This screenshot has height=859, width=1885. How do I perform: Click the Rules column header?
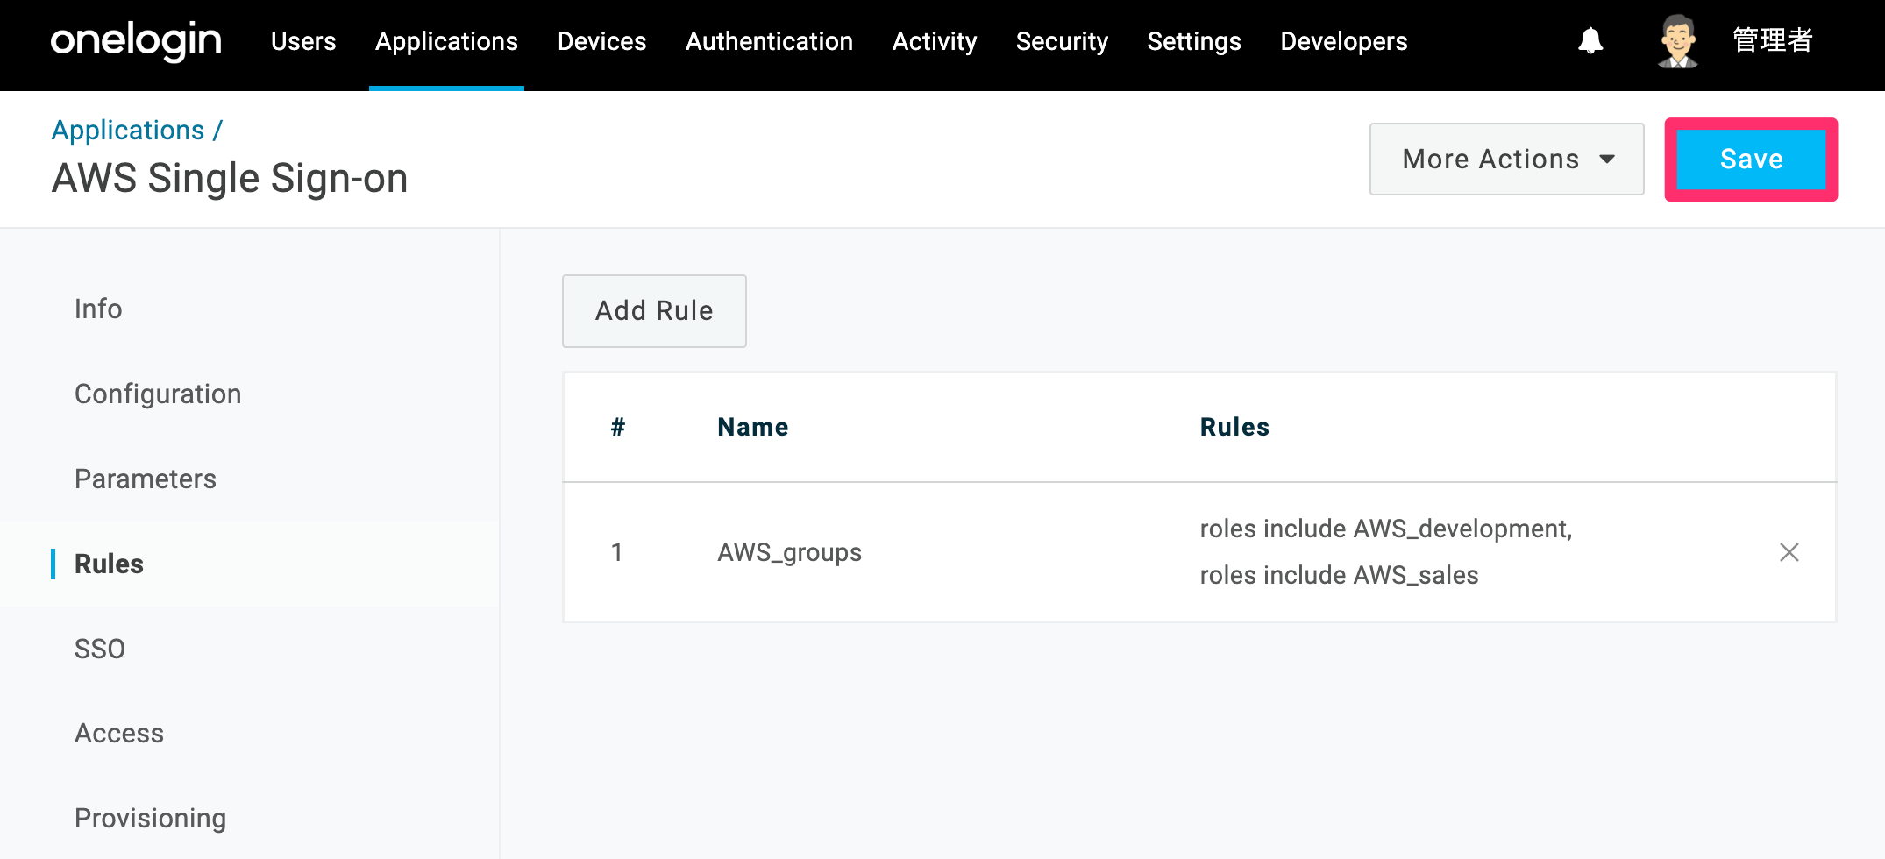[1234, 427]
